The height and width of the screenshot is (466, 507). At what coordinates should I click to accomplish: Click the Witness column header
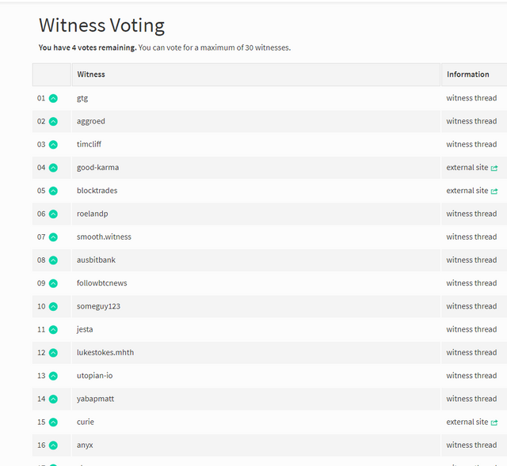click(x=256, y=74)
